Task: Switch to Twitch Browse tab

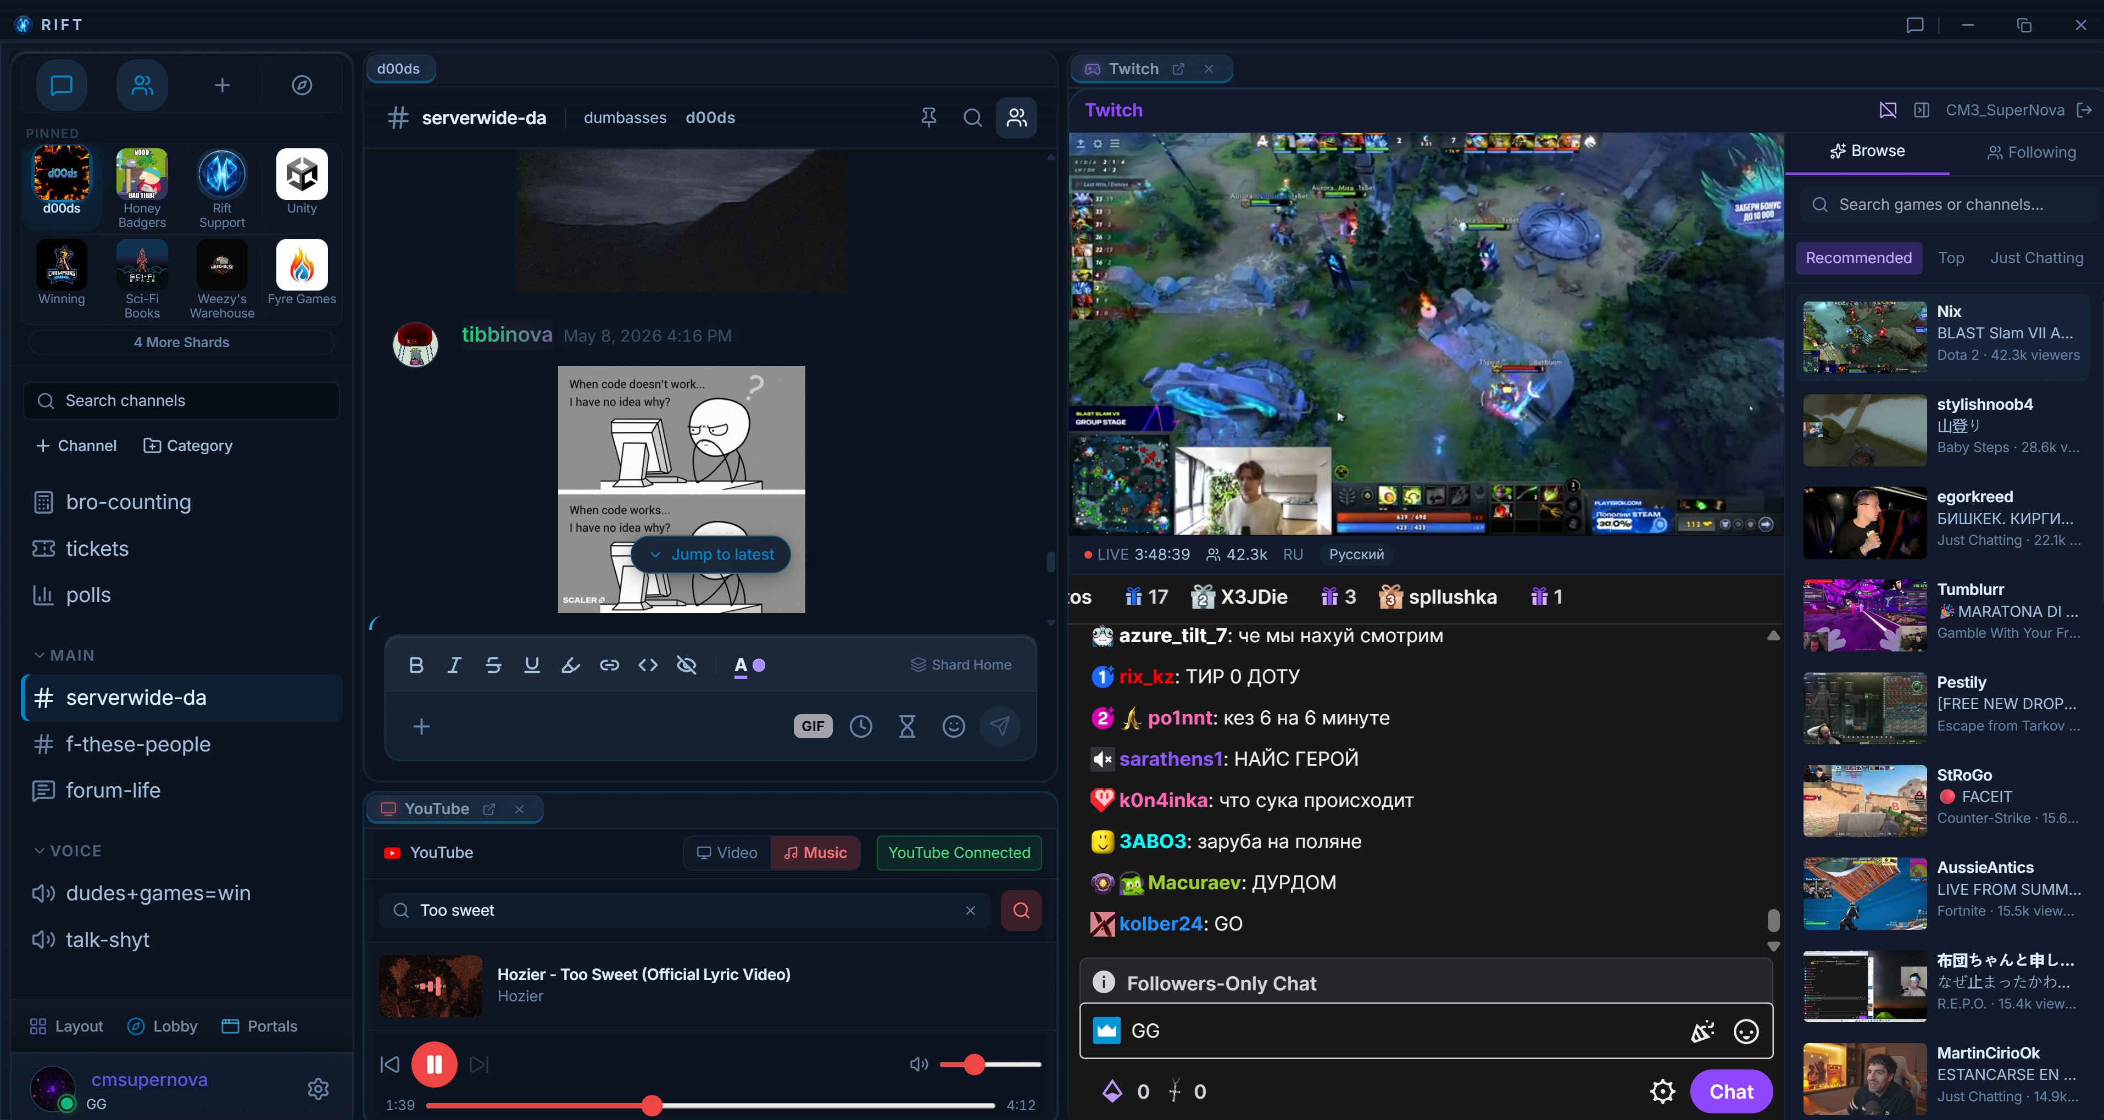Action: tap(1867, 151)
